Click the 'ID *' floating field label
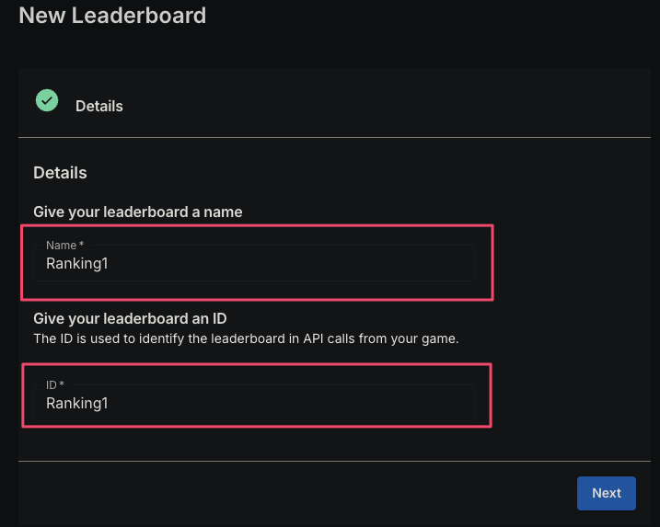The height and width of the screenshot is (527, 660). click(x=54, y=384)
